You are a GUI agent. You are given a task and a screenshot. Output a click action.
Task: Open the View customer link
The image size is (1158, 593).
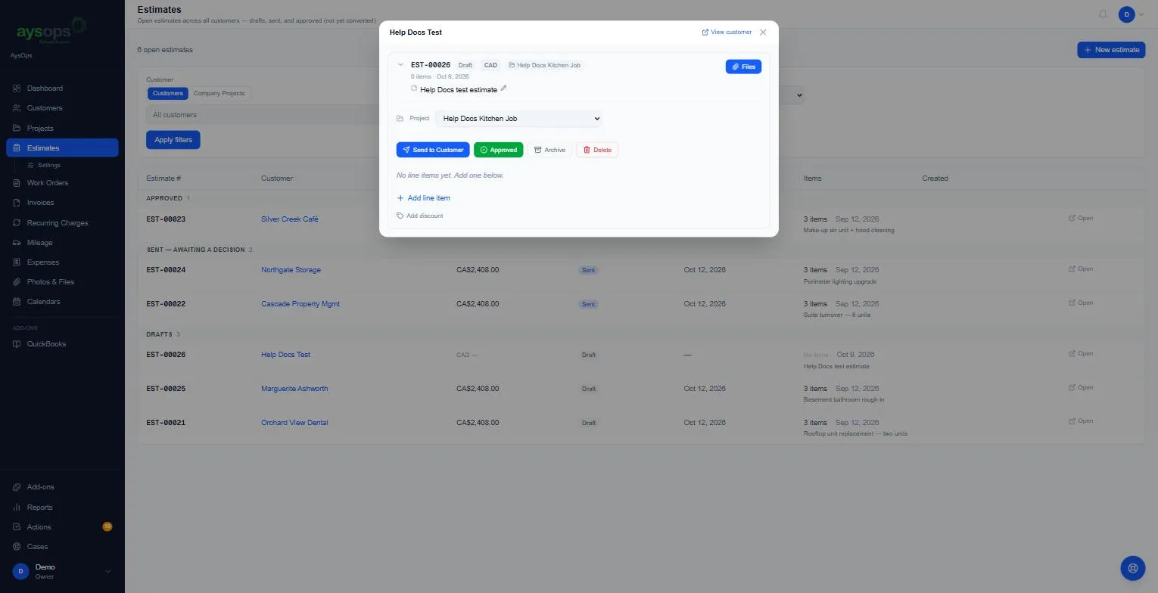pyautogui.click(x=727, y=33)
